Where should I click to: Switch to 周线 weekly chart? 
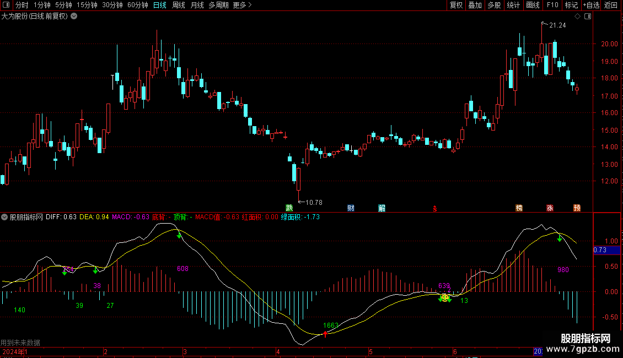tap(179, 5)
